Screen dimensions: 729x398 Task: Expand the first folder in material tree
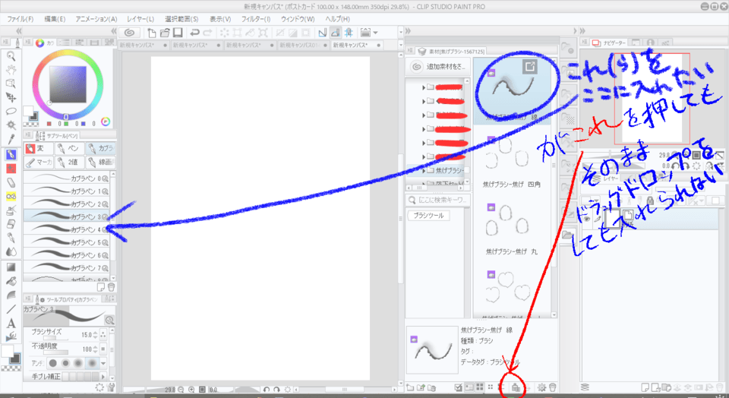pos(423,87)
